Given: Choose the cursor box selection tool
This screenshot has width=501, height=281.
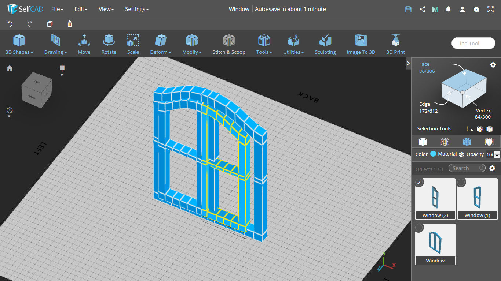Looking at the screenshot, I should tap(470, 129).
